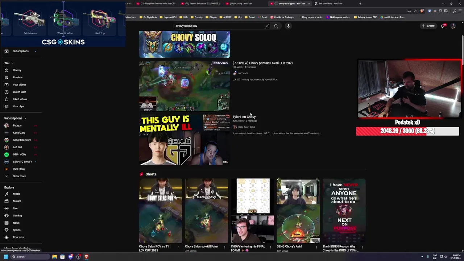
Task: Switch to NattyNatt Discord tab
Action: [x=156, y=4]
